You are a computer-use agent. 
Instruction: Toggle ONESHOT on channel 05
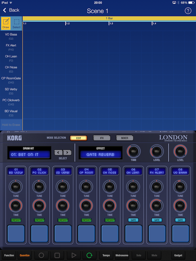pyautogui.click(x=110, y=220)
